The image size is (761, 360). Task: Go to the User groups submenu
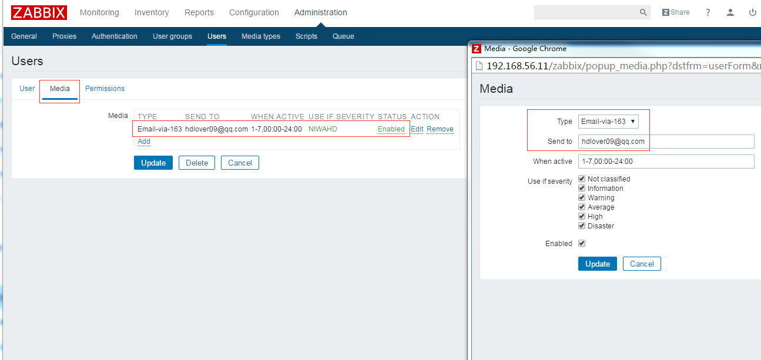tap(172, 36)
